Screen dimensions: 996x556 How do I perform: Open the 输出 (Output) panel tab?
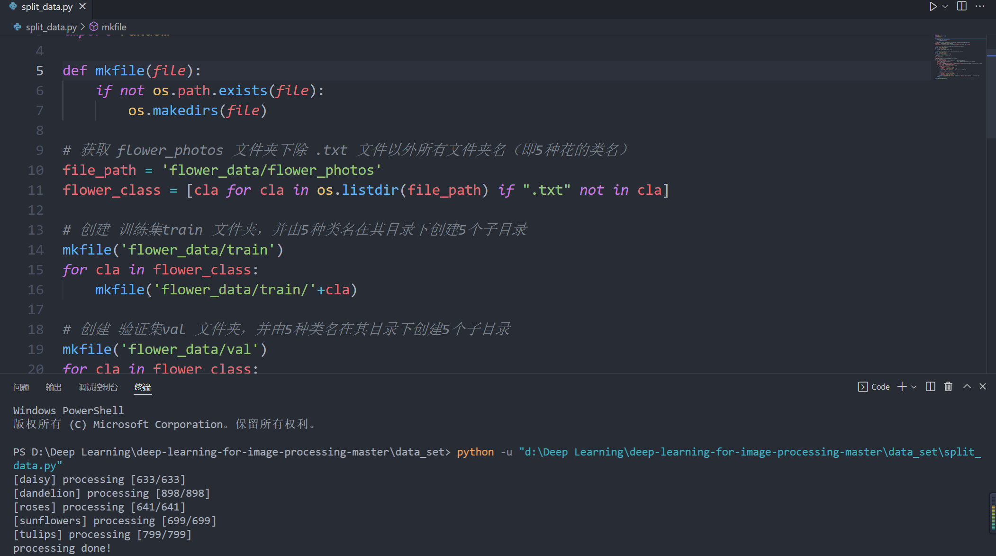pos(54,387)
